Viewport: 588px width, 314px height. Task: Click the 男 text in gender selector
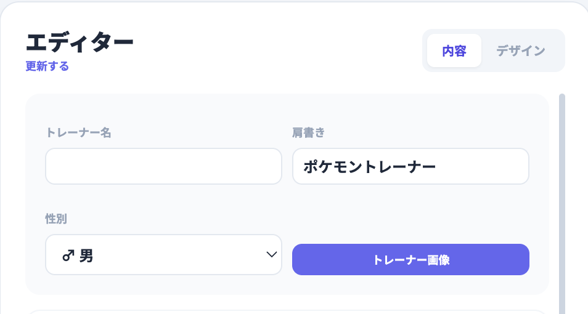pyautogui.click(x=86, y=255)
